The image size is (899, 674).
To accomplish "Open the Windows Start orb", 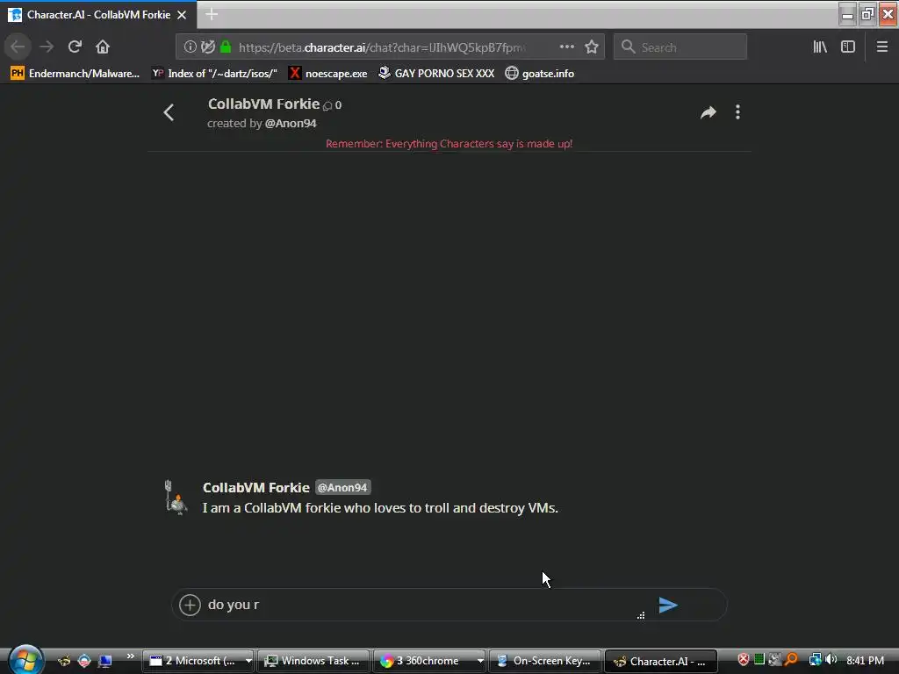I will tap(25, 660).
